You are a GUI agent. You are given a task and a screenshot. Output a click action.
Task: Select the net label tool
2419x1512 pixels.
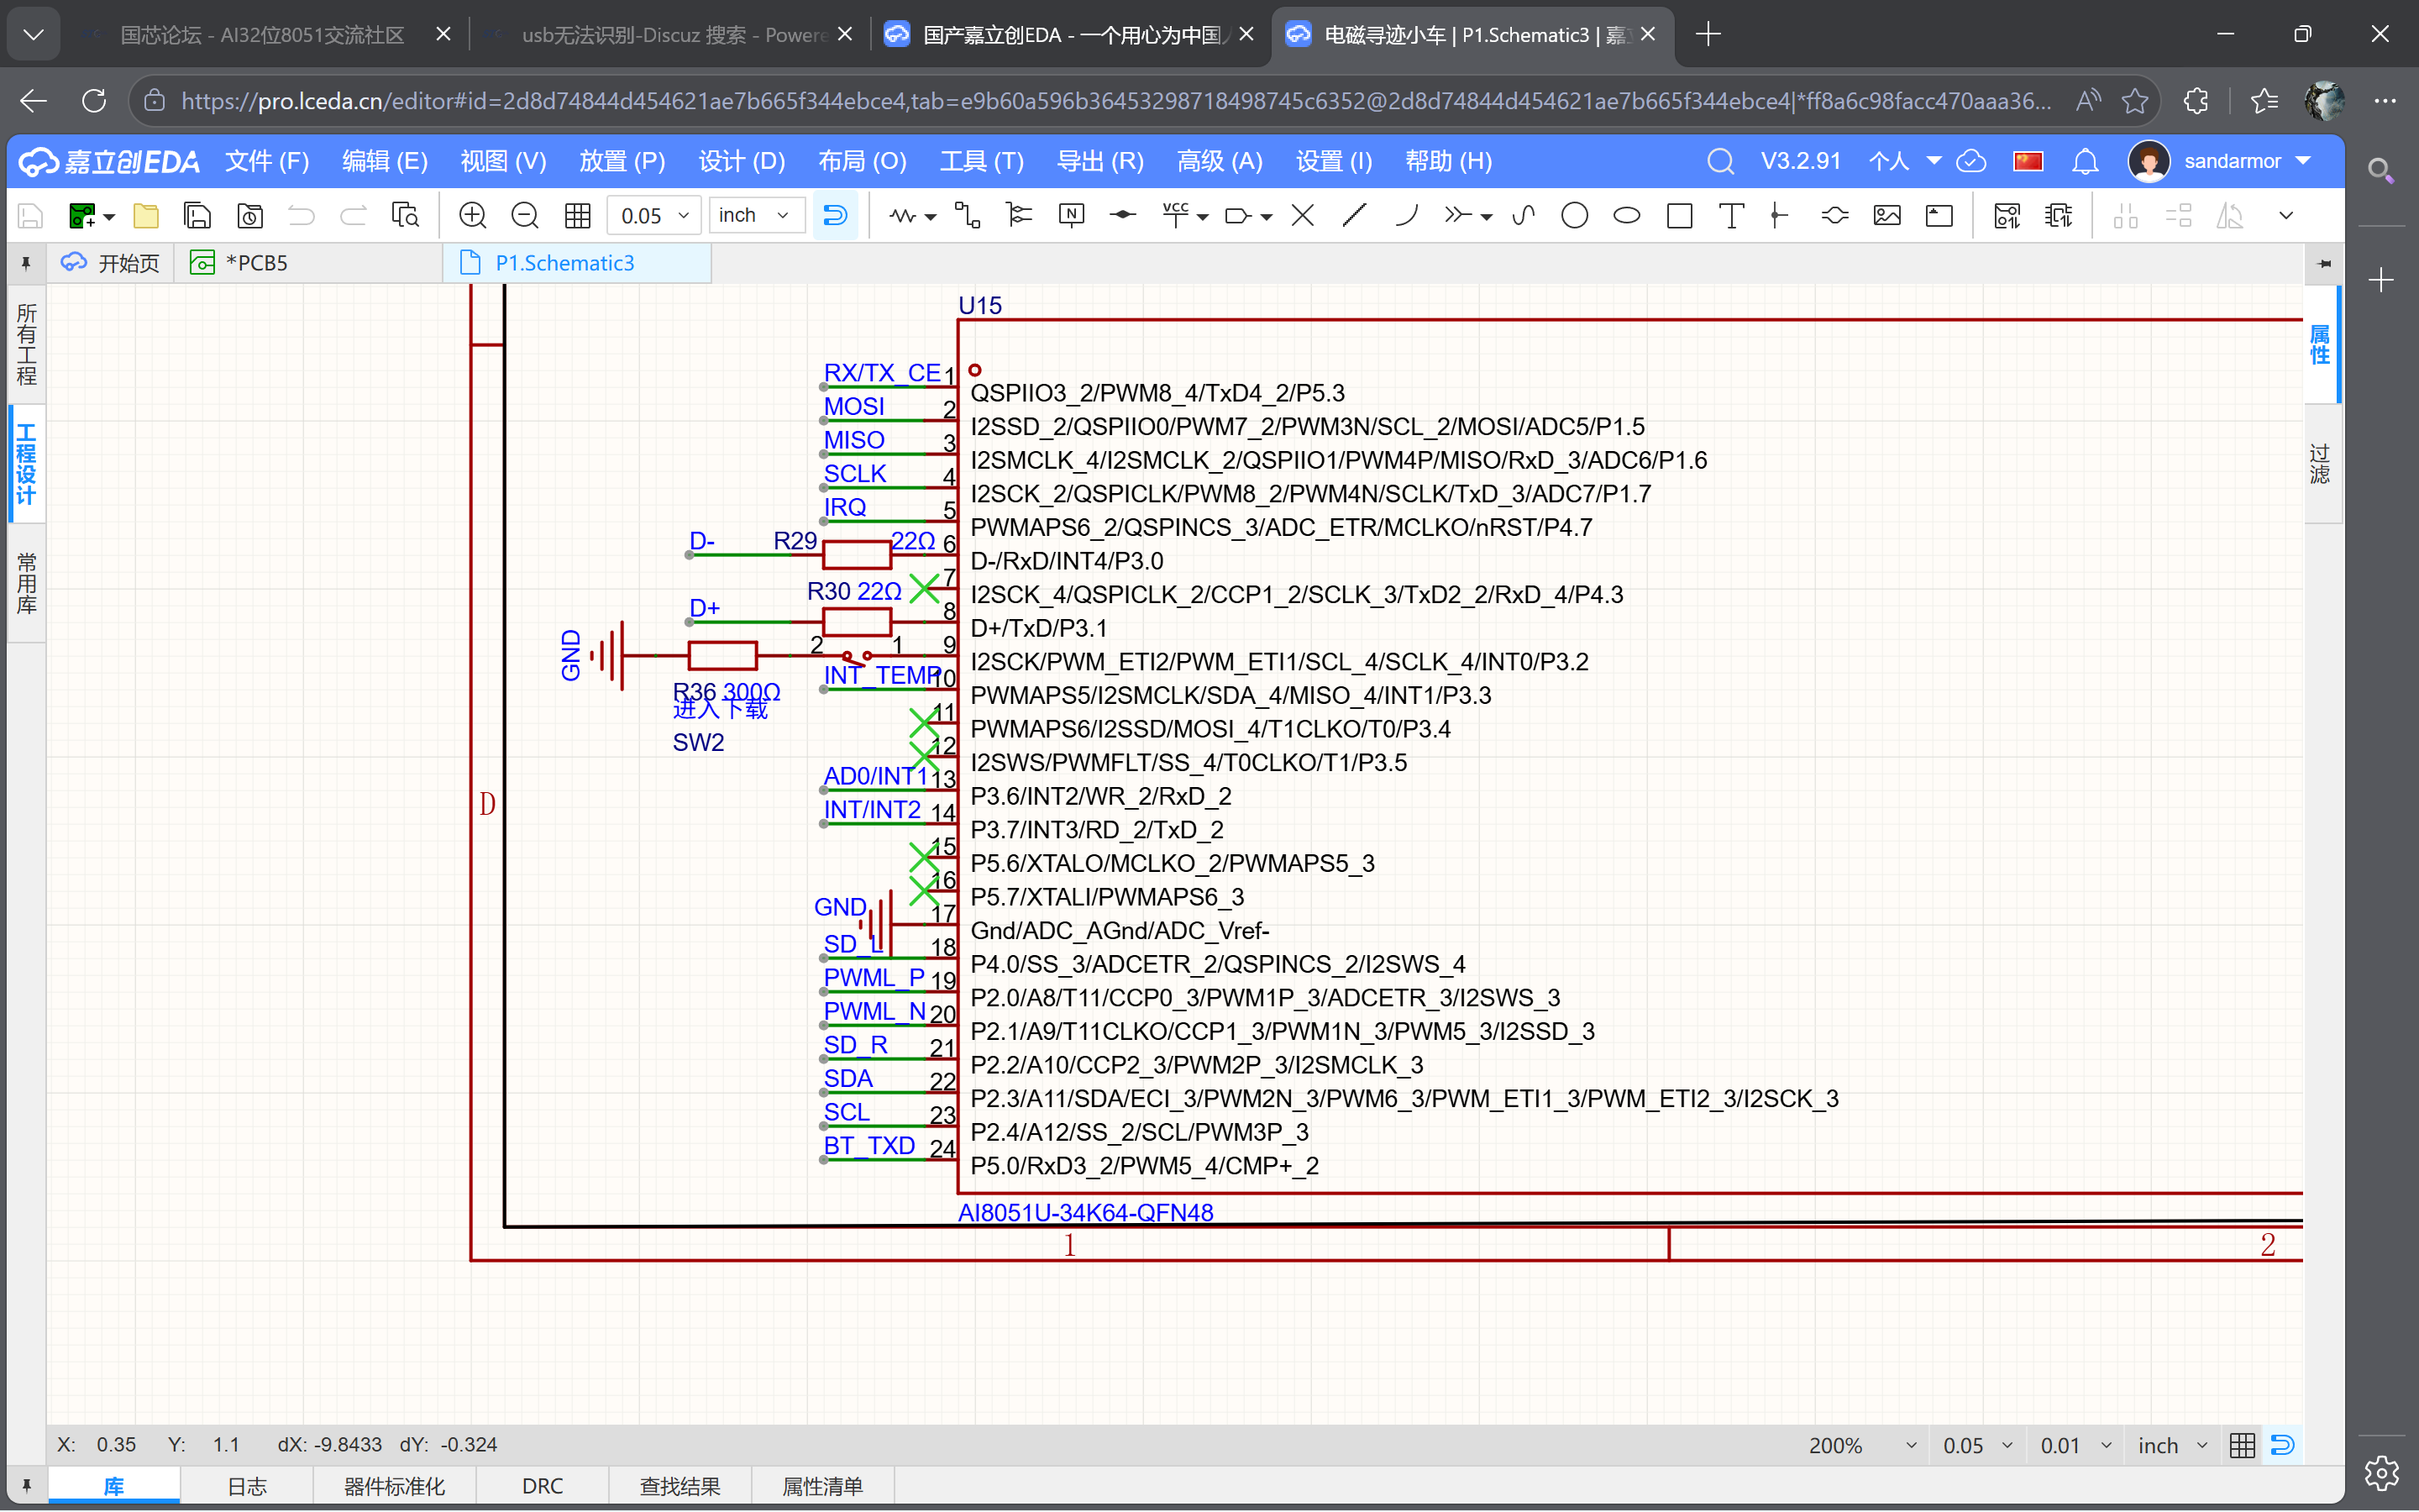pyautogui.click(x=1071, y=215)
